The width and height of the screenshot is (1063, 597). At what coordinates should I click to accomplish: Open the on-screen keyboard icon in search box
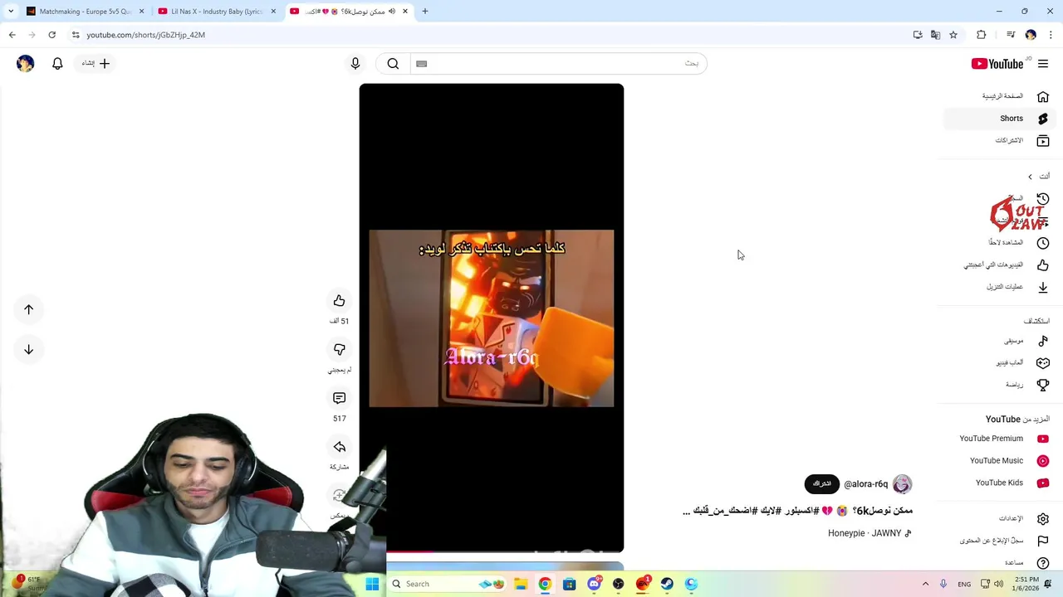421,63
